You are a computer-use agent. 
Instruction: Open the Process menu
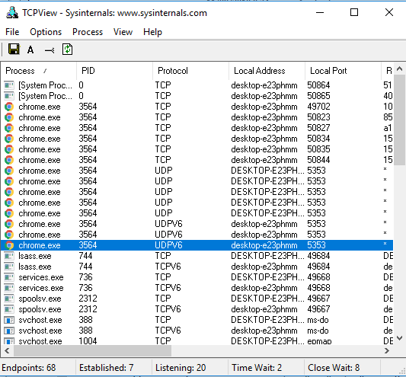coord(88,32)
